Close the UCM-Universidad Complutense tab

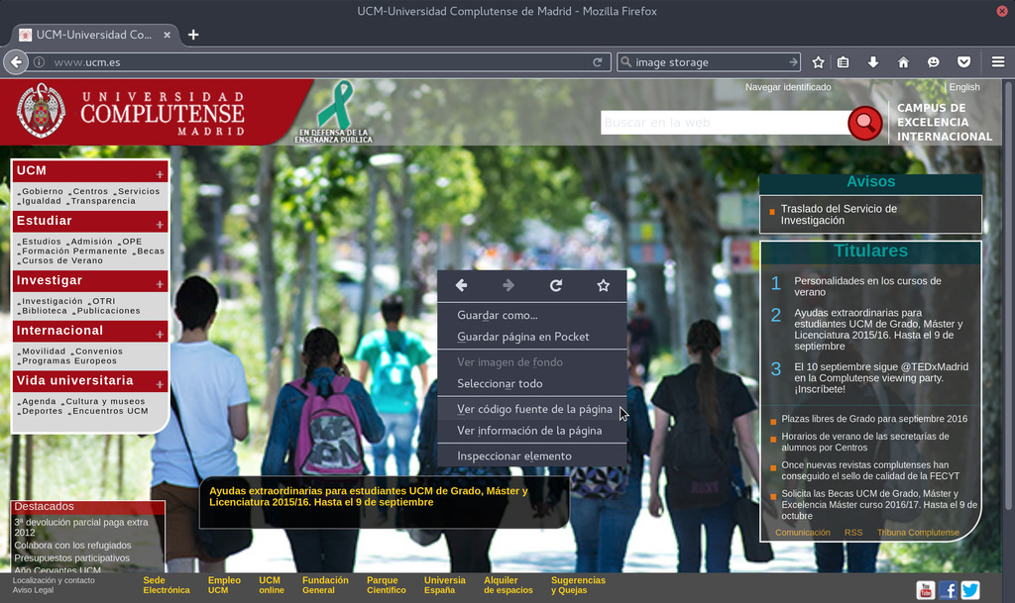[167, 35]
